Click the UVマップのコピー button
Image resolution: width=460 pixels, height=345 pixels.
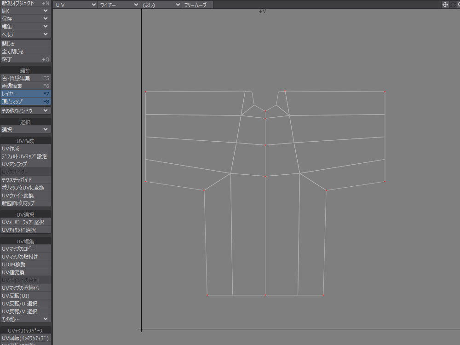25,249
